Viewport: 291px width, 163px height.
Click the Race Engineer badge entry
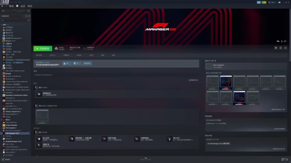[246, 66]
